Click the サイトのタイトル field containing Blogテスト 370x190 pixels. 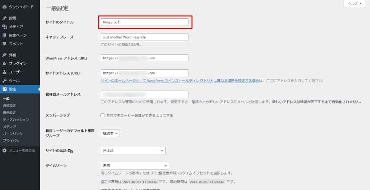[x=145, y=22]
